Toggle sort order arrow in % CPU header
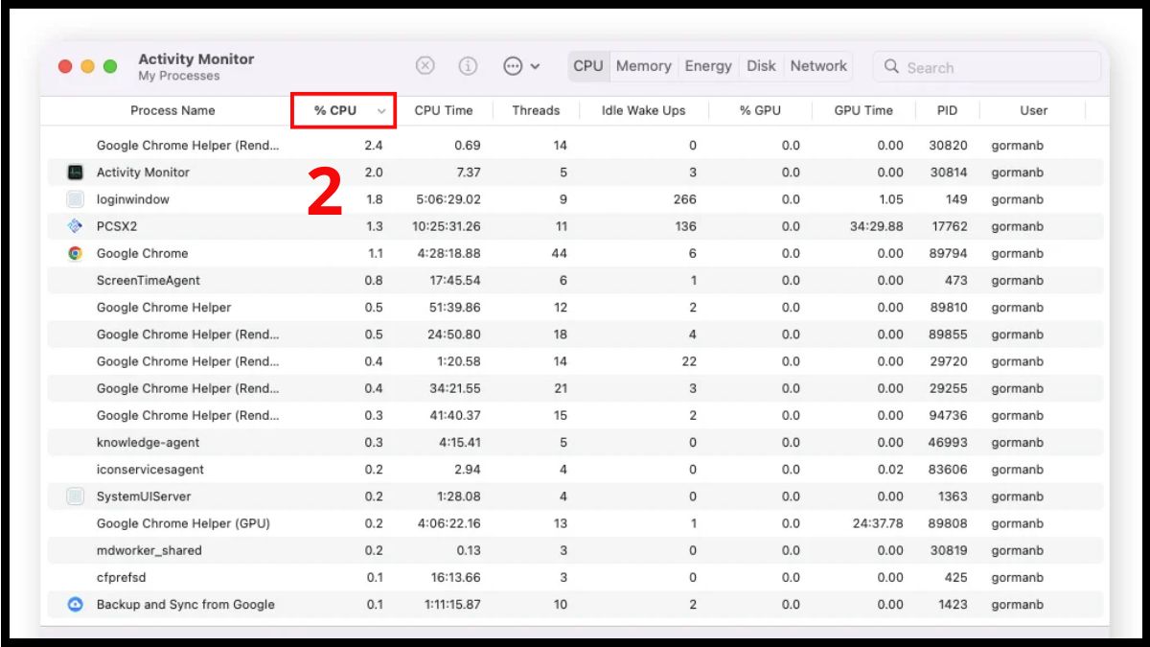The width and height of the screenshot is (1150, 647). pyautogui.click(x=381, y=111)
